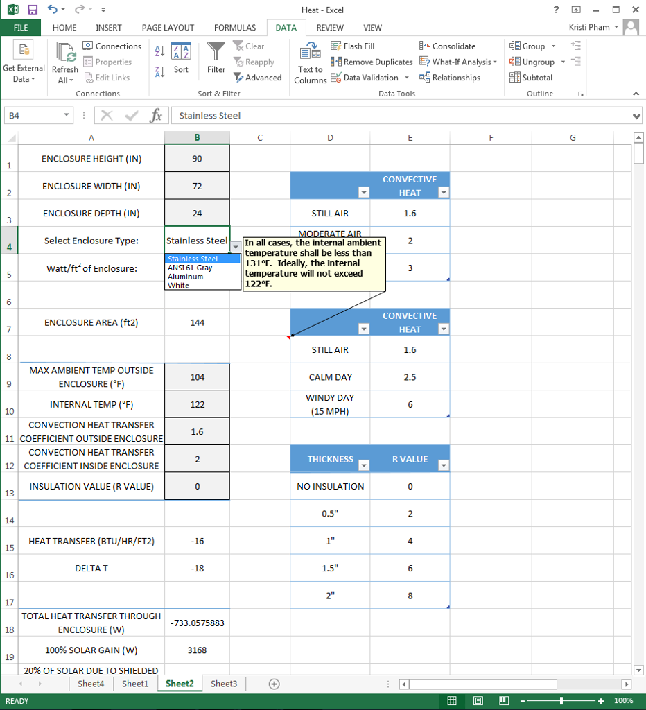Select column B header
The width and height of the screenshot is (646, 710).
[x=197, y=138]
